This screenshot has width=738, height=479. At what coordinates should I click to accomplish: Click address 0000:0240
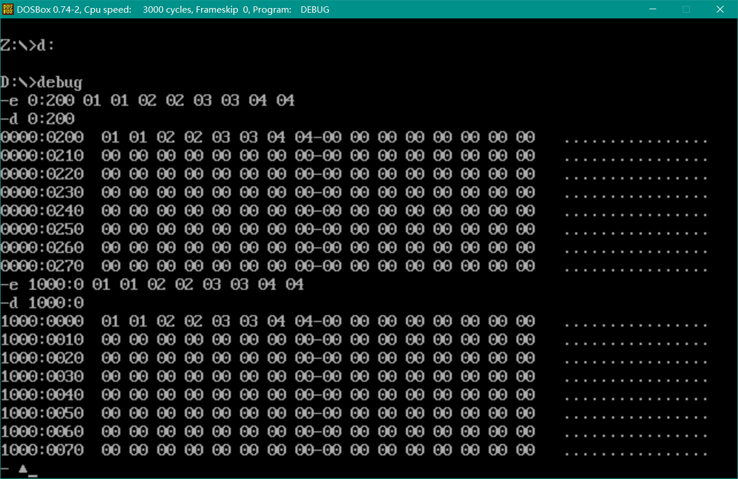tap(42, 211)
